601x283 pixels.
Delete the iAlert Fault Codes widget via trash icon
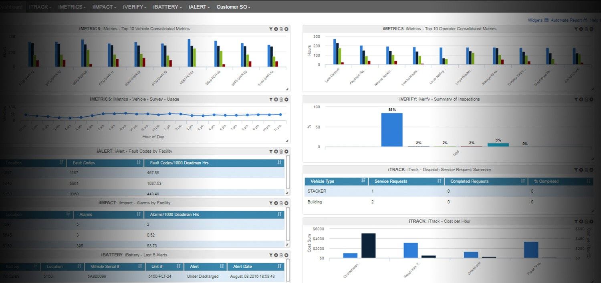point(281,151)
